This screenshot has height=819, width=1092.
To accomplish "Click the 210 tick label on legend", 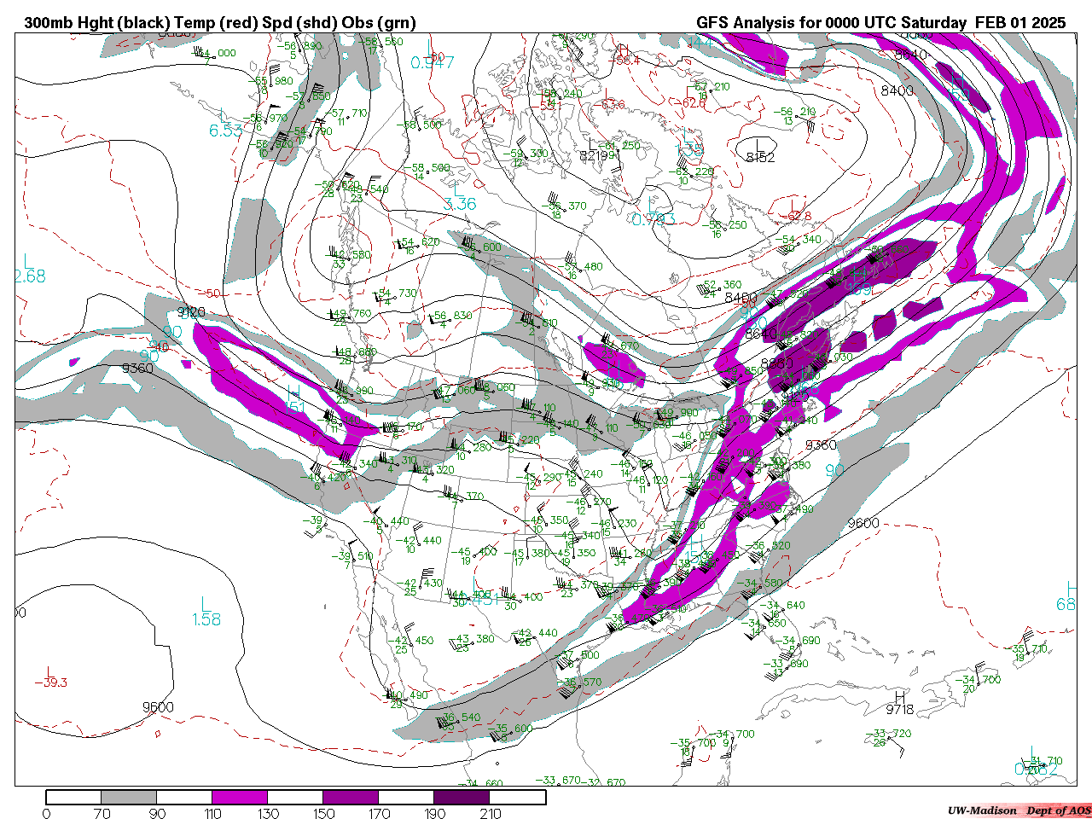I will 490,813.
